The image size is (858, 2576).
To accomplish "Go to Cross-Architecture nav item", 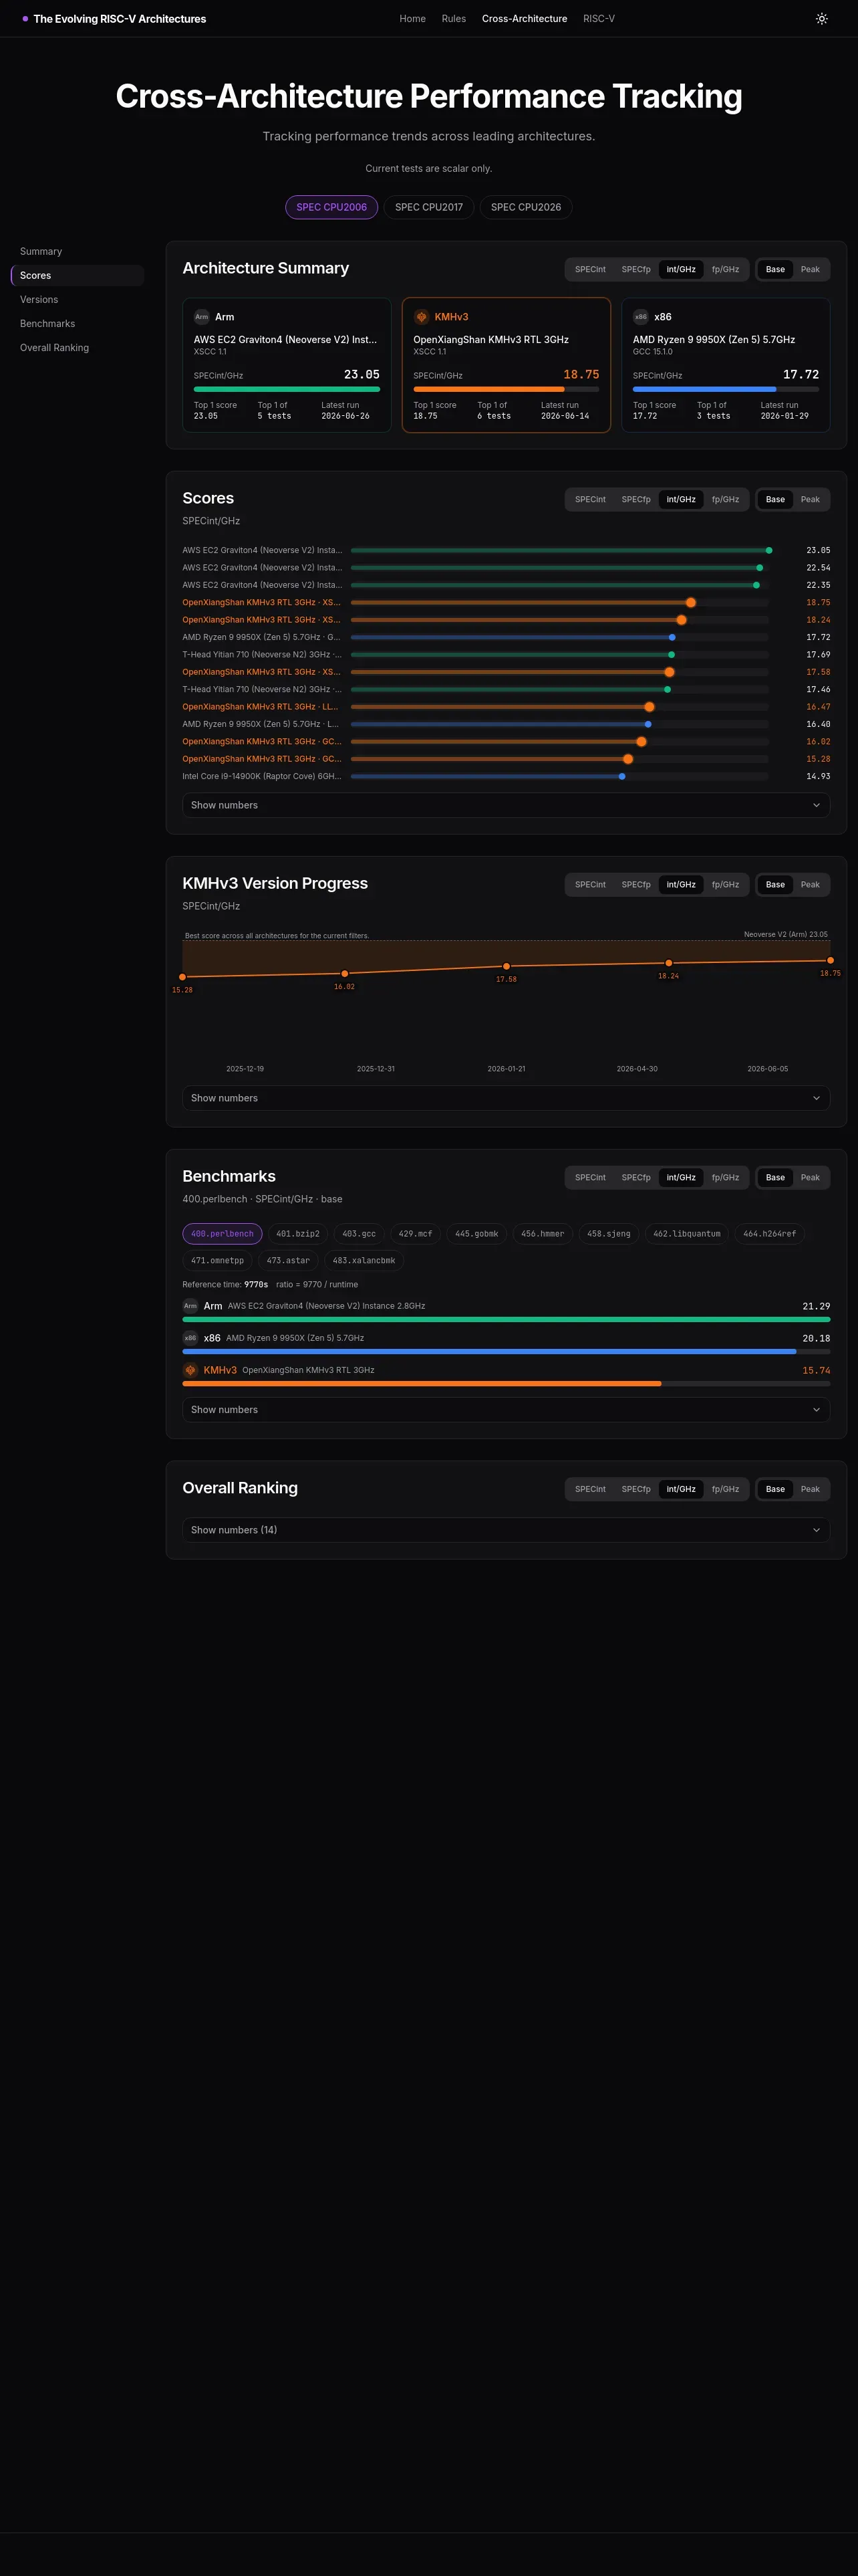I will click(x=525, y=19).
